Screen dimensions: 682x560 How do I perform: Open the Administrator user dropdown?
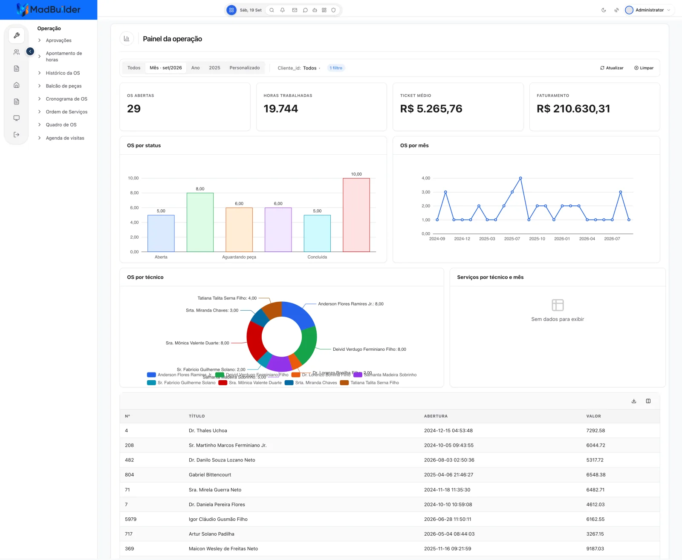pyautogui.click(x=648, y=10)
